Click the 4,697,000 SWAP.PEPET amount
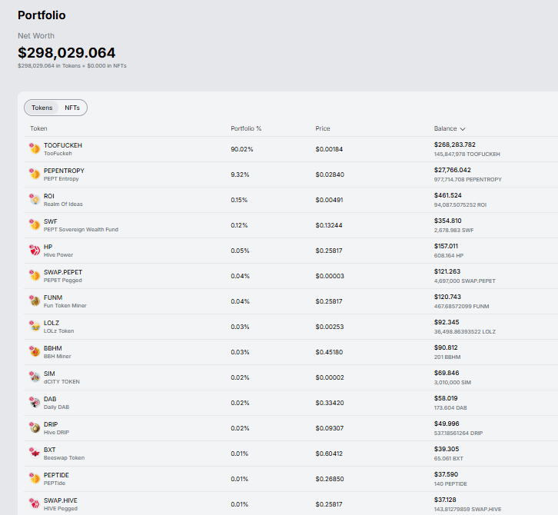This screenshot has width=558, height=515. pyautogui.click(x=464, y=281)
